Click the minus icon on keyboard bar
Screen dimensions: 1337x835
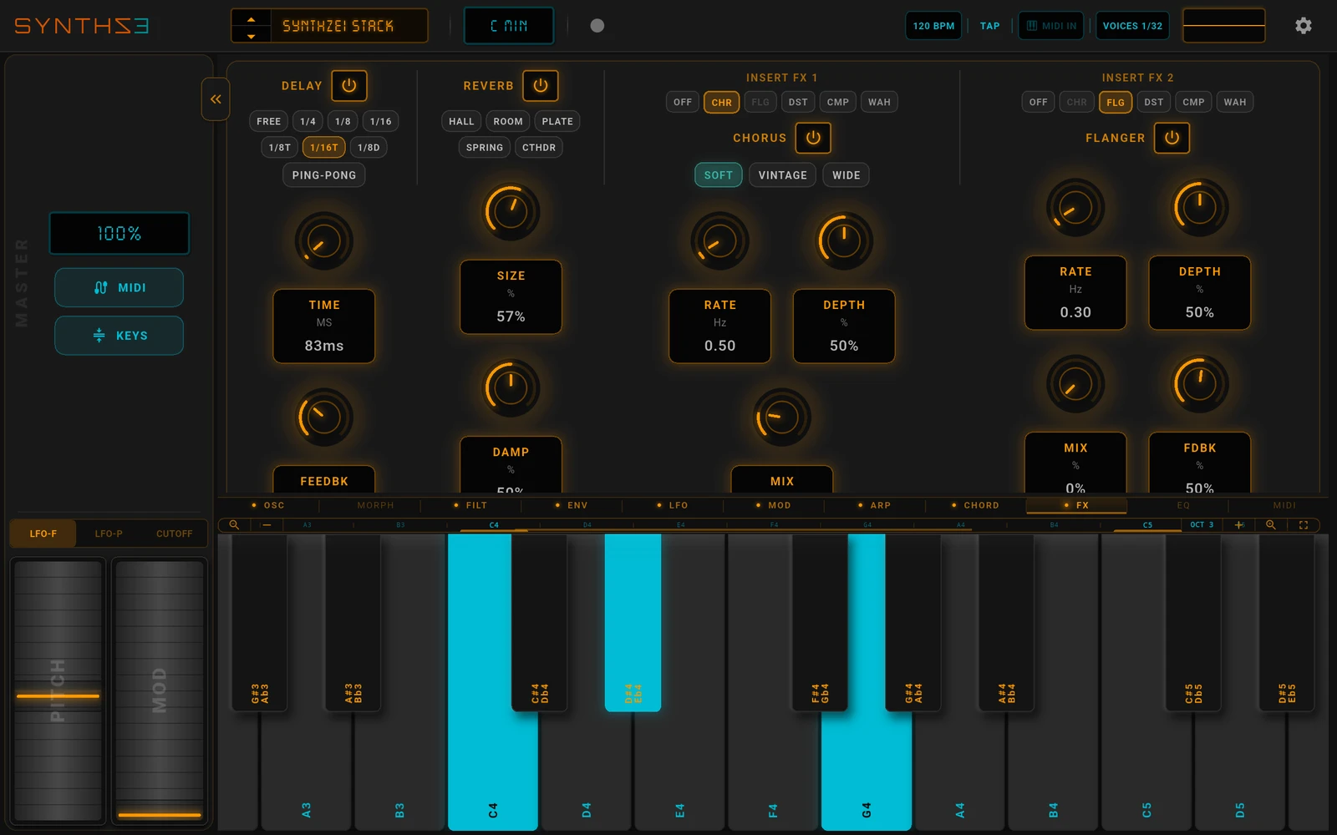267,525
